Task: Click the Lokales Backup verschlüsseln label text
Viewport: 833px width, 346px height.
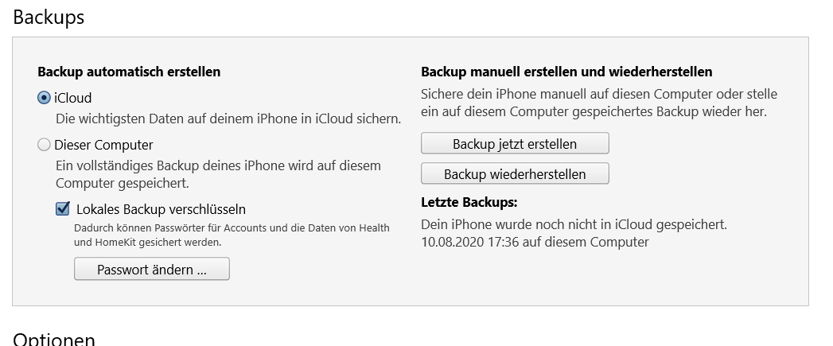Action: click(x=161, y=209)
